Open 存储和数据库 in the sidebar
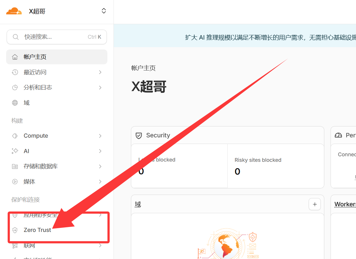This screenshot has height=259, width=356. point(41,166)
